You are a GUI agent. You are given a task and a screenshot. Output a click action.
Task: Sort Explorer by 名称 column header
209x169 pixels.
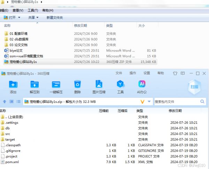(x=7, y=25)
